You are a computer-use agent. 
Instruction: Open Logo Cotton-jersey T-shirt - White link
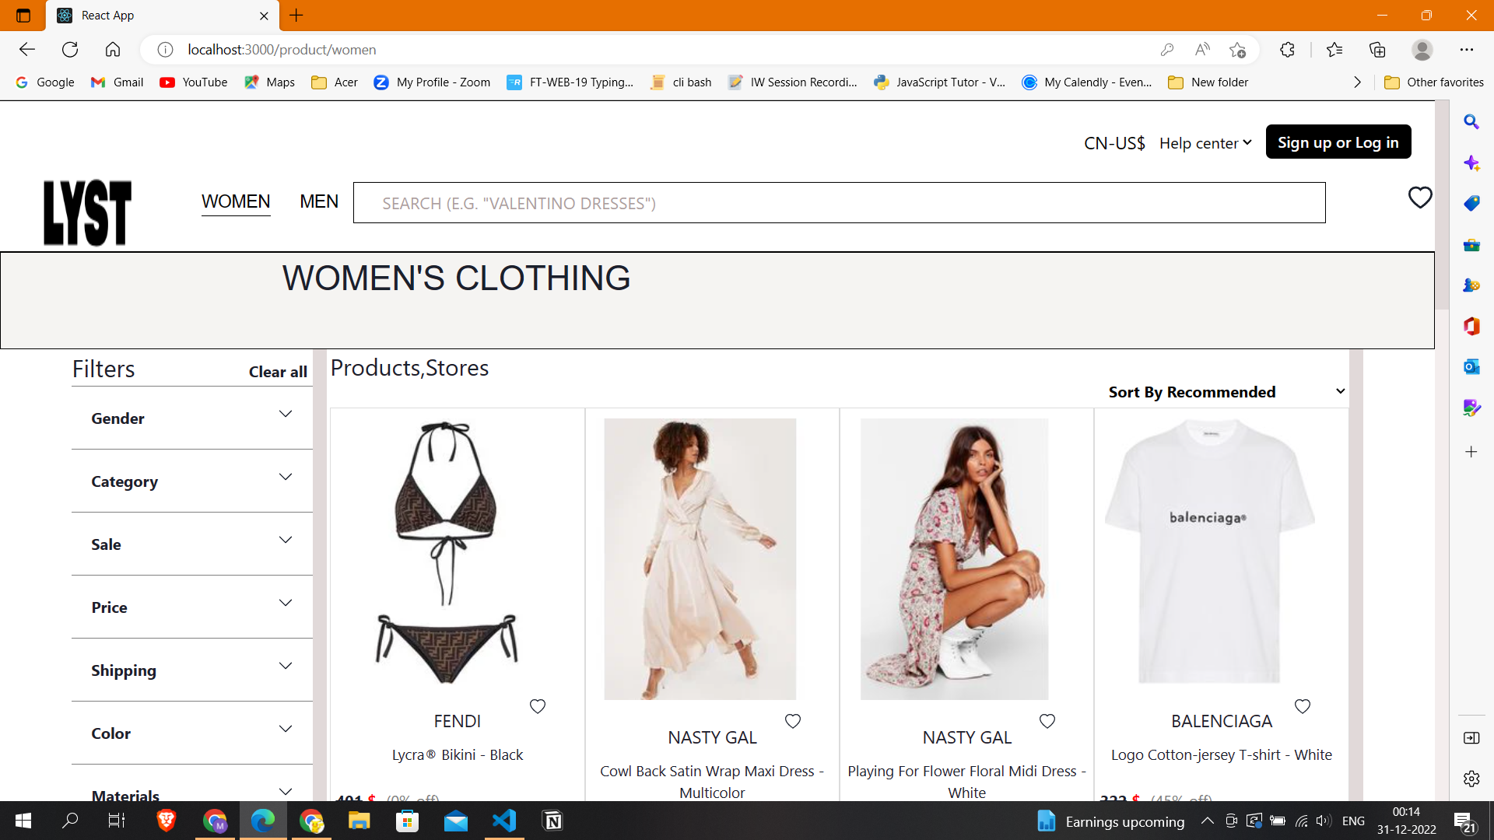coord(1222,754)
